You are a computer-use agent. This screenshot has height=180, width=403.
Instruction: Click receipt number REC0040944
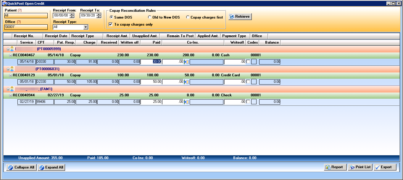tap(24, 95)
